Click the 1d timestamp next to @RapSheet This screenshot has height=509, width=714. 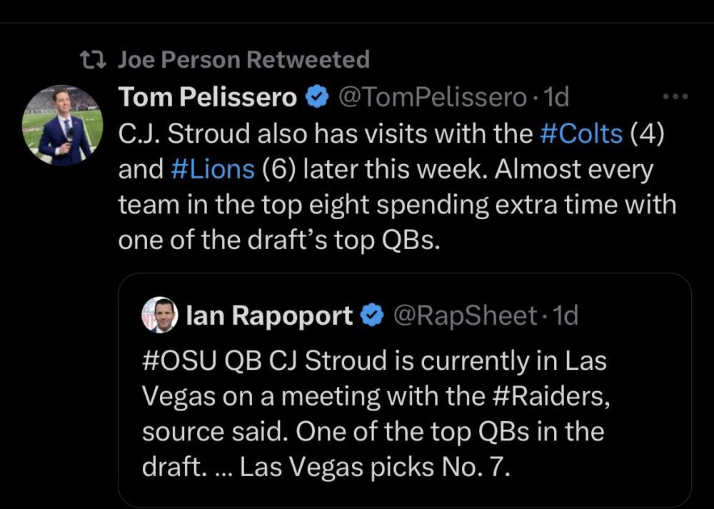pyautogui.click(x=565, y=316)
